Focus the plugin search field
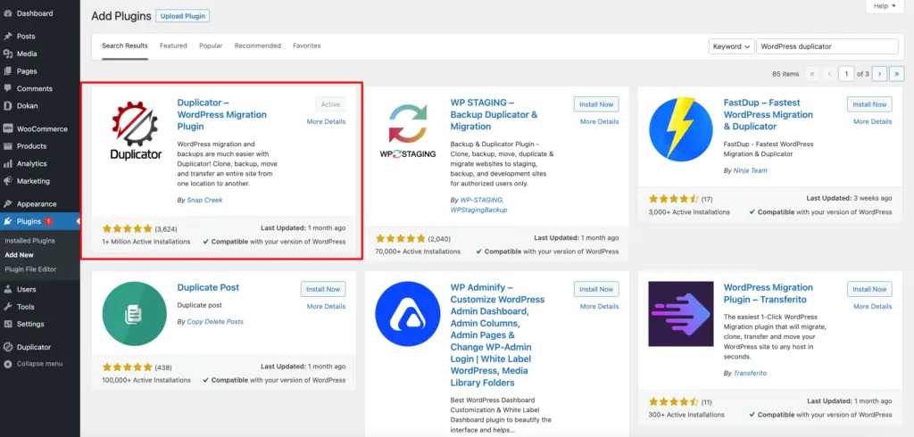Screen dimensions: 914x437 [x=827, y=46]
